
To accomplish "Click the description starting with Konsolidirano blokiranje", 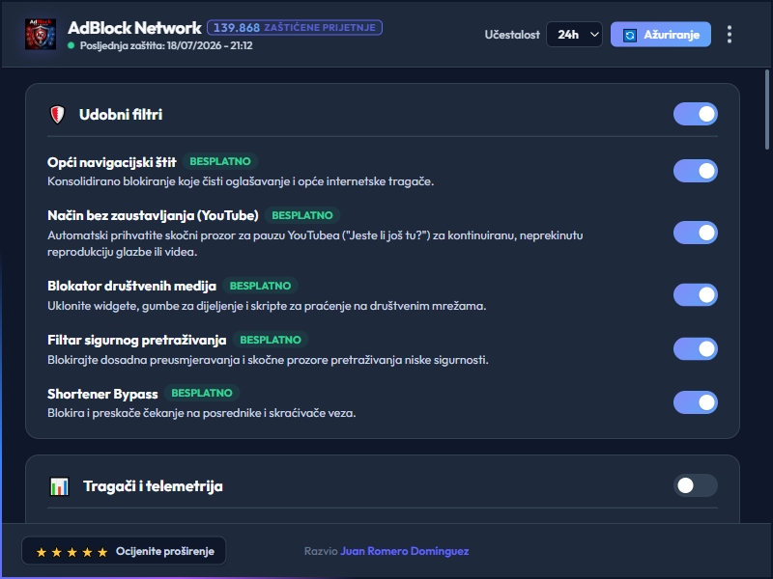I will click(x=241, y=181).
